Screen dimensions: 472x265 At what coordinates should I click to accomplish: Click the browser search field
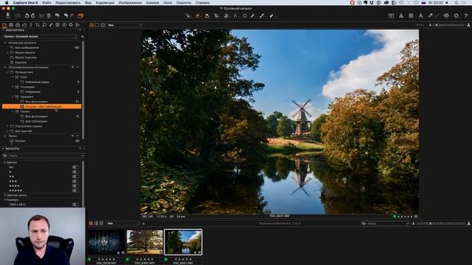coord(386,223)
